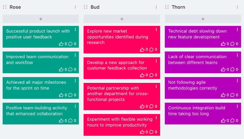Like the 'Successful product launch' card
The height and width of the screenshot is (139, 244).
pos(61,44)
